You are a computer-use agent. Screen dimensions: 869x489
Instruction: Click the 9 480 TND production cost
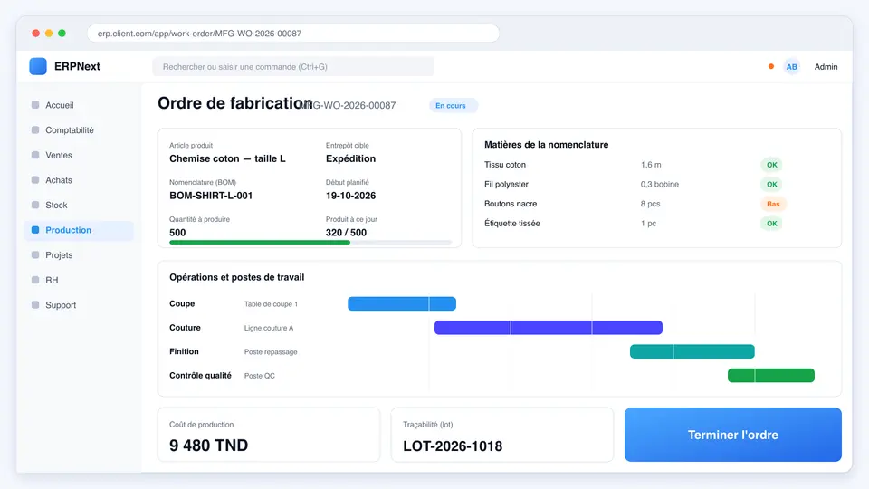[209, 446]
